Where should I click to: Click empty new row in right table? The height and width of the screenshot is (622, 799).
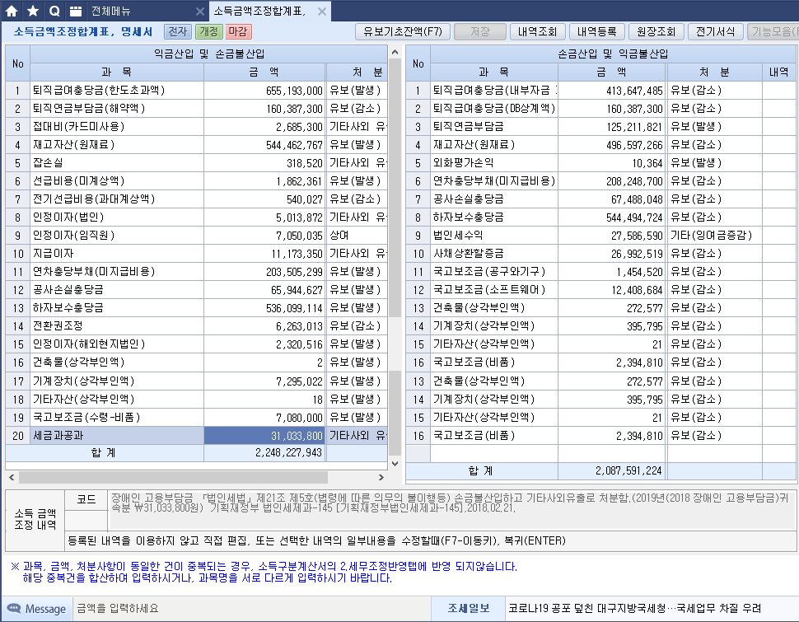click(x=601, y=453)
